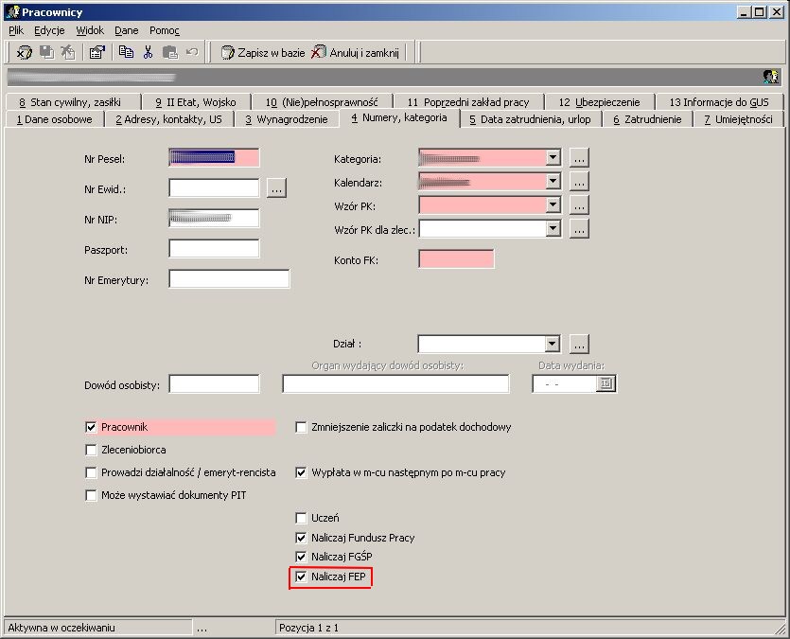Expand the Dział dropdown
This screenshot has height=639, width=790.
click(553, 344)
